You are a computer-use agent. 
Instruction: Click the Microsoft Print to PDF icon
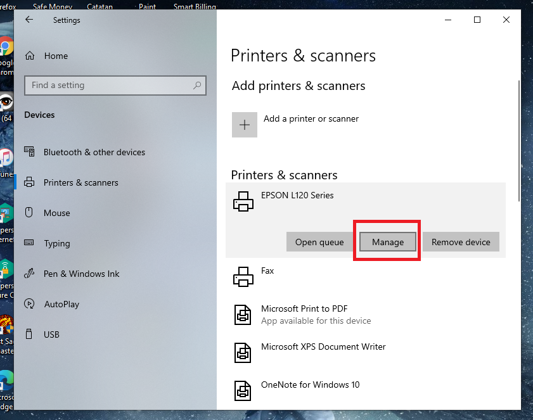pyautogui.click(x=244, y=314)
